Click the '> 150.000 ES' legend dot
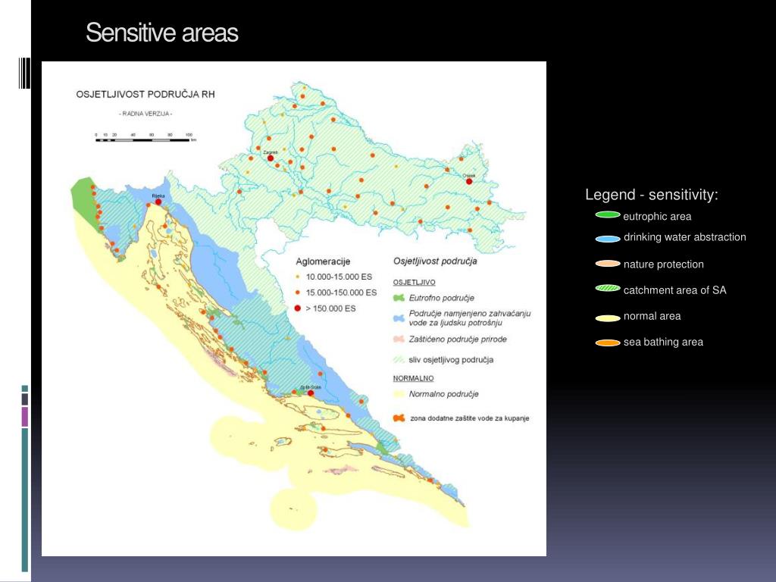Viewport: 776px width, 582px height. [x=297, y=308]
